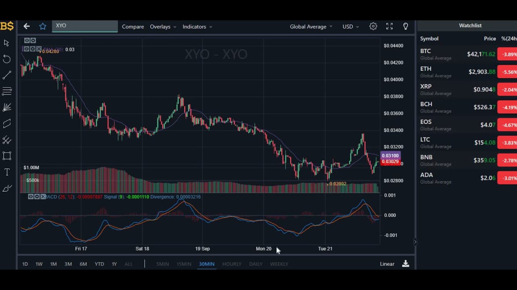Open ADA in the watchlist

[467, 178]
